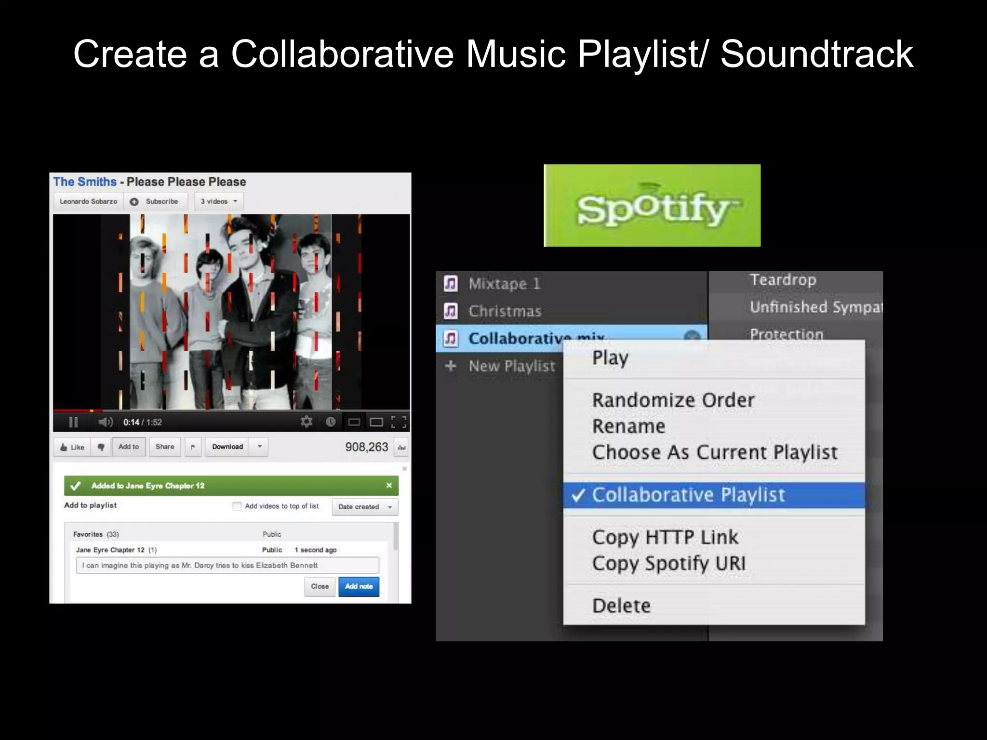
Task: Select the Christmas playlist in Spotify
Action: [505, 311]
